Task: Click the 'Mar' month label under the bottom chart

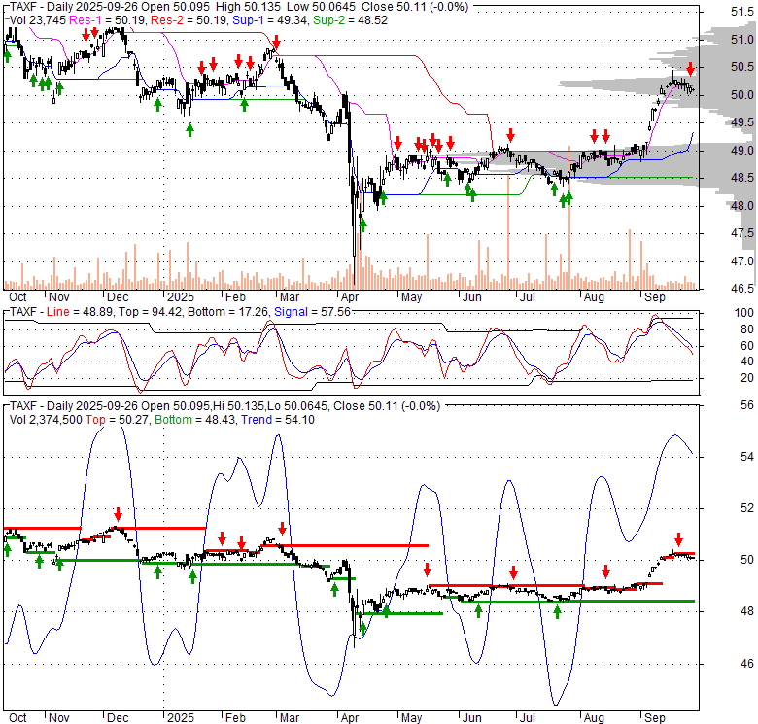Action: tap(289, 718)
